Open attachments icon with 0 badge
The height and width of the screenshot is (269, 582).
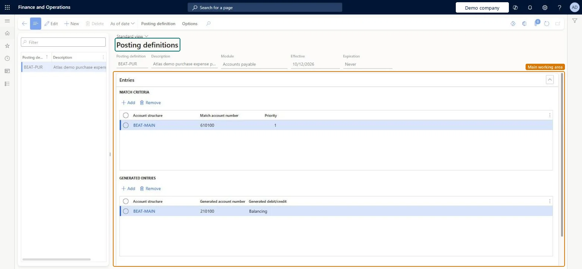pos(536,23)
